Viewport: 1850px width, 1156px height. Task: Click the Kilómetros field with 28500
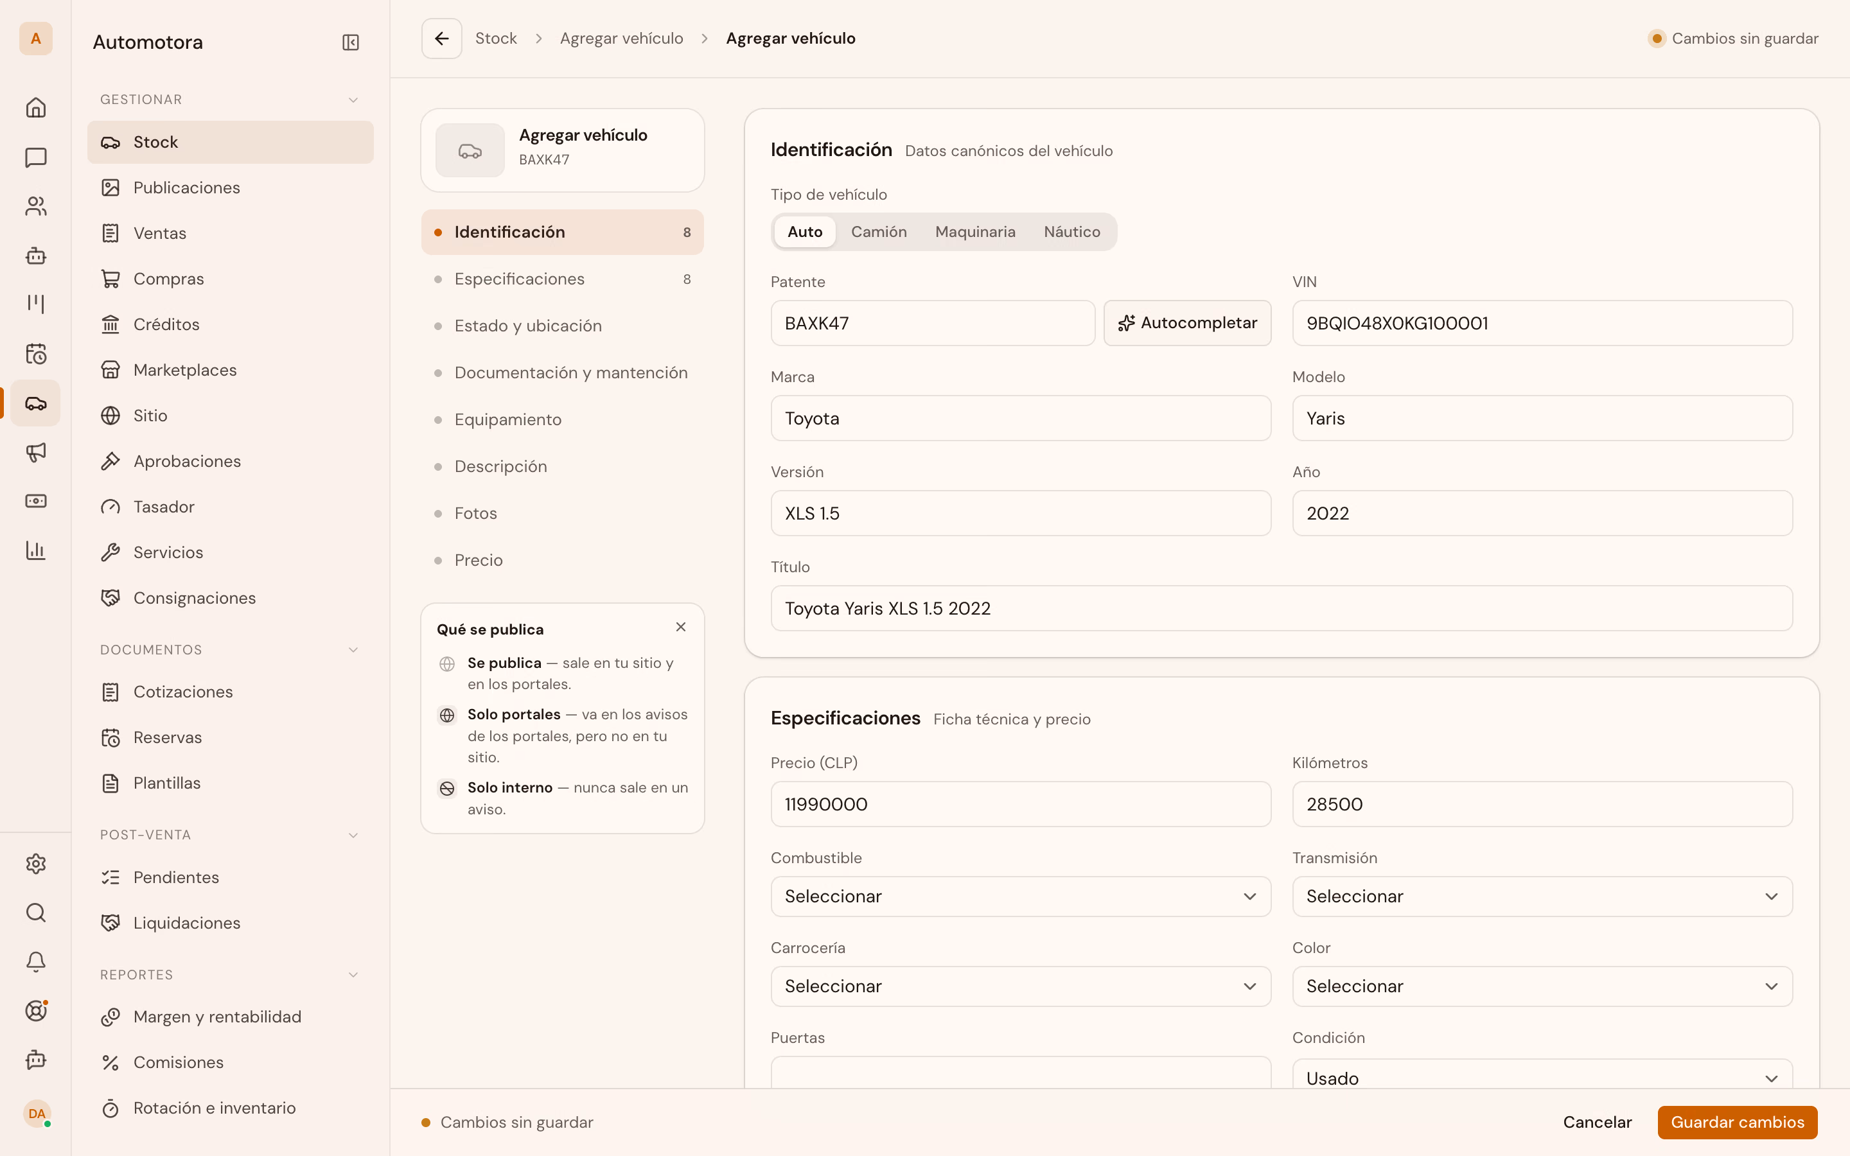(x=1542, y=804)
